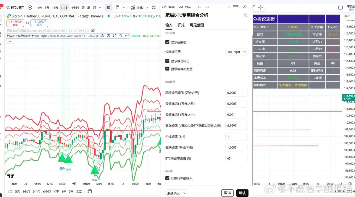The image size is (355, 197).
Task: Close the 肥猫BTC专用综合分析 settings dialog
Action: [245, 15]
